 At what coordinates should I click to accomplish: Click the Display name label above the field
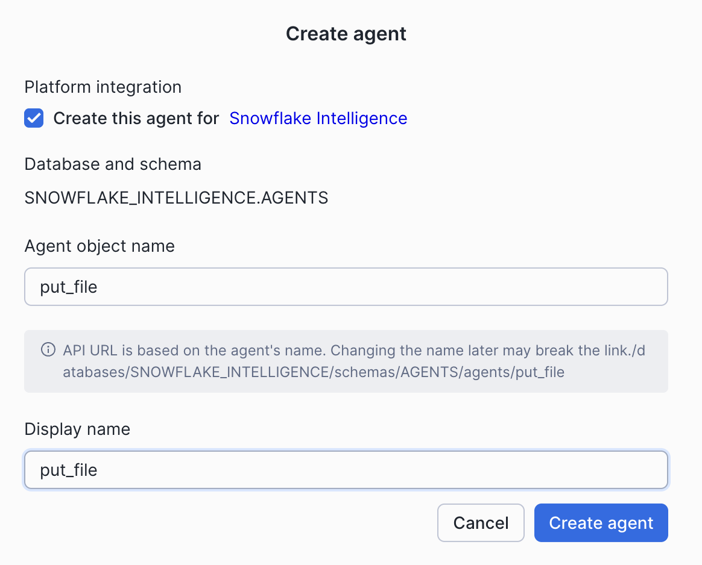pos(77,429)
